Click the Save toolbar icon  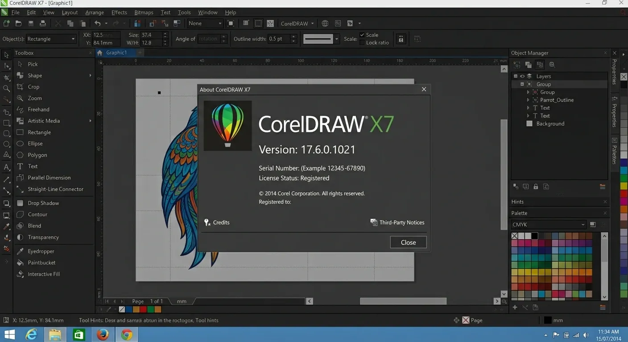[31, 23]
